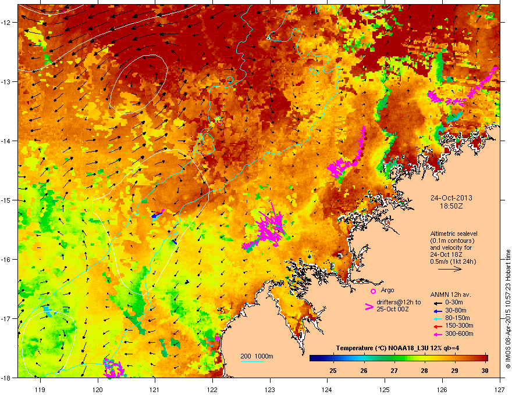512x395 pixels.
Task: Click the black 0-30m arrow legend icon
Action: 438,303
